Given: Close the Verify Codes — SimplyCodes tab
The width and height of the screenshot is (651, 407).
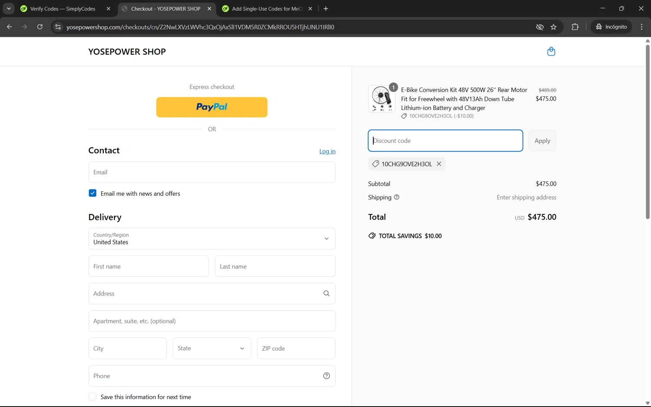Looking at the screenshot, I should tap(108, 9).
